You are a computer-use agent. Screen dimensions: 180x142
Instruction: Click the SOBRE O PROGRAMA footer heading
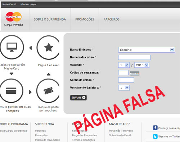coord(14,124)
